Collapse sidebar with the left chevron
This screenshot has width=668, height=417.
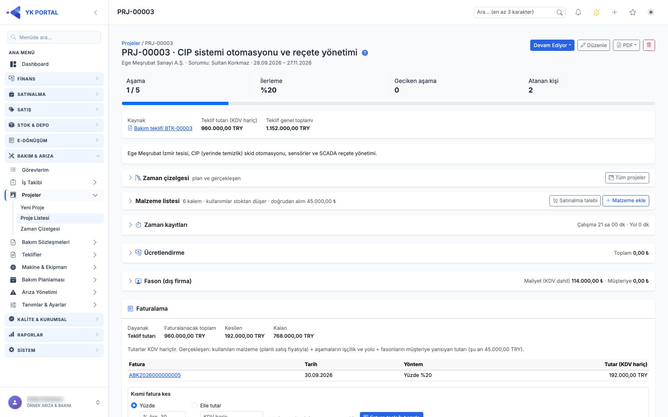pyautogui.click(x=96, y=13)
